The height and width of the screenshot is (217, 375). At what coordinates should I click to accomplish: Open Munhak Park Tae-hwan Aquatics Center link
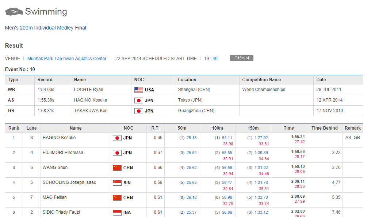67,59
